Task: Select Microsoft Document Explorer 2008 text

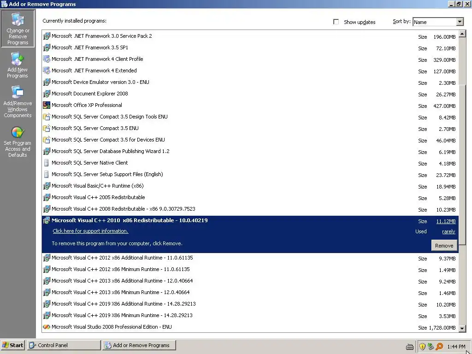Action: tap(89, 94)
